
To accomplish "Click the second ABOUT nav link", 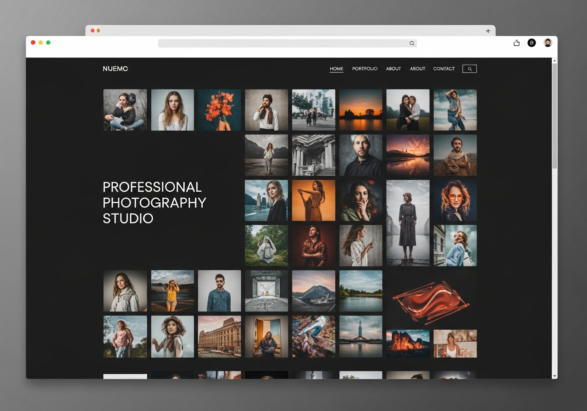I will tap(417, 68).
